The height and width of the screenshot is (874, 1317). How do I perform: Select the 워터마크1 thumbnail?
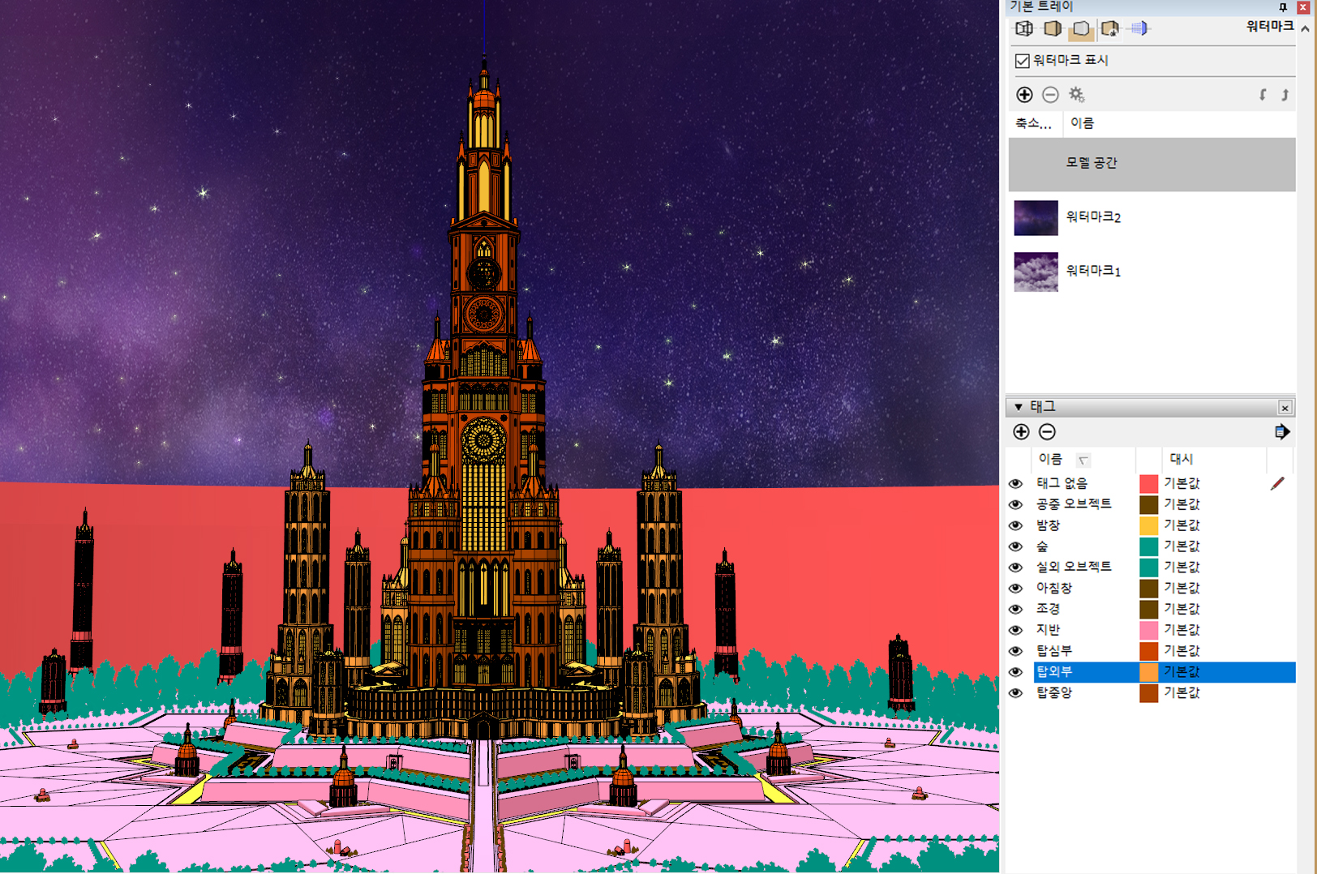[1036, 272]
